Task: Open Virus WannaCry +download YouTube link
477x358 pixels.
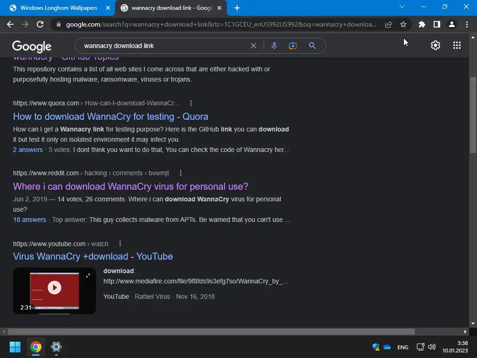Action: click(x=93, y=256)
